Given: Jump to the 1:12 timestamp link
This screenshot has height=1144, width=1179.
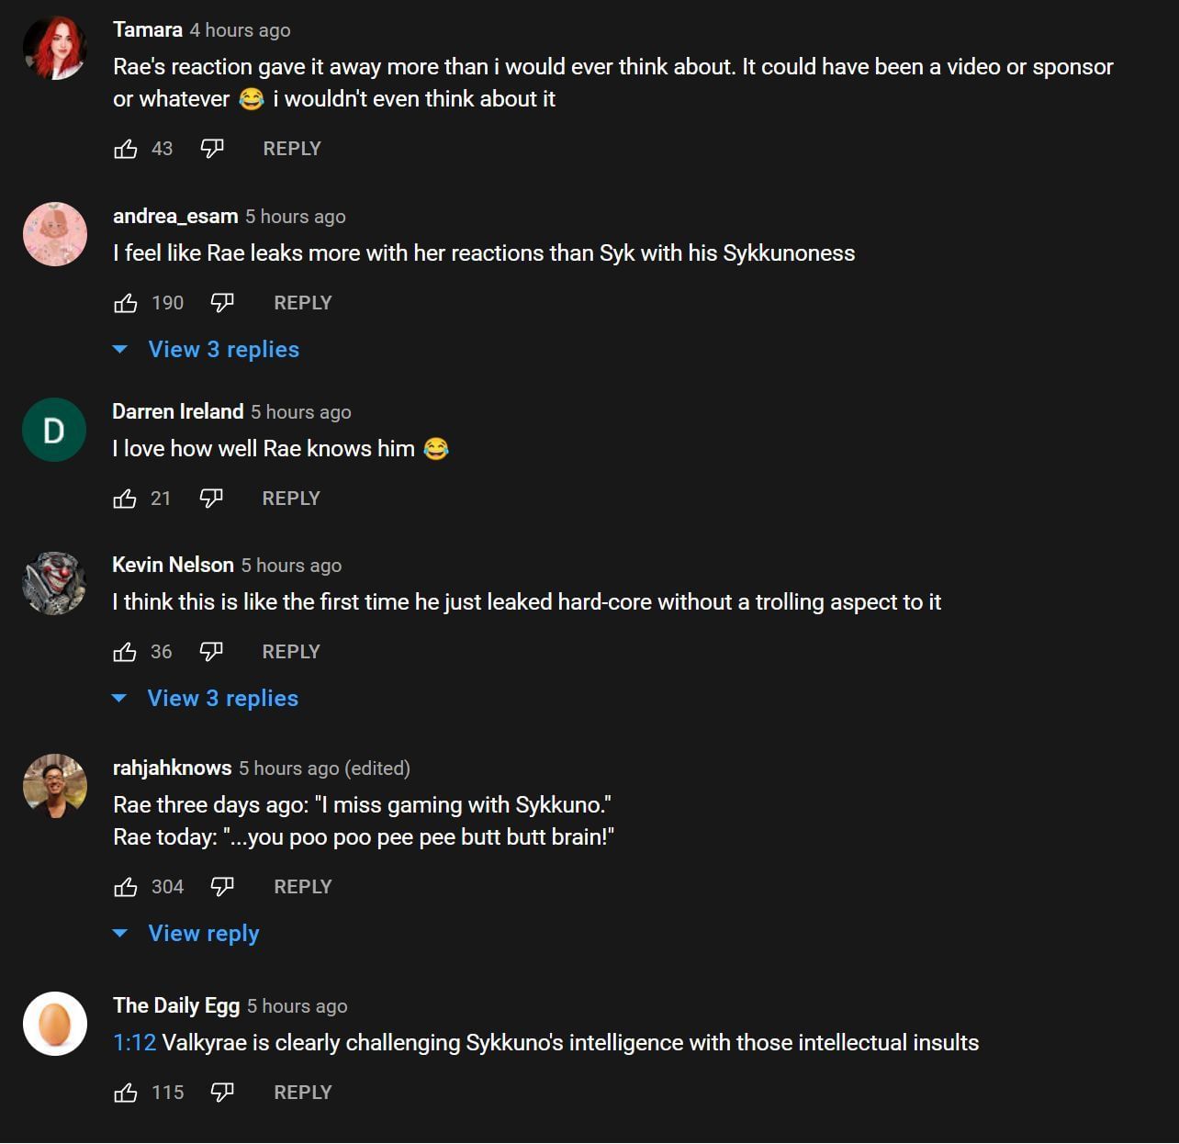Looking at the screenshot, I should [x=134, y=1043].
